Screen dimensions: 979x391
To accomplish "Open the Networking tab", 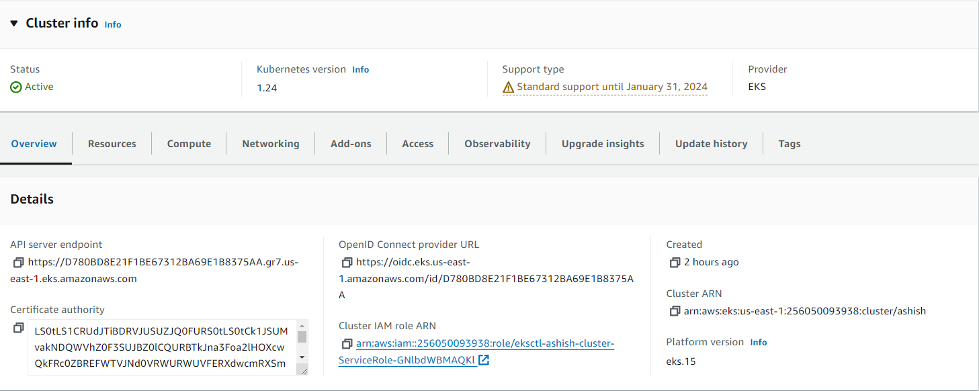I will [x=271, y=144].
